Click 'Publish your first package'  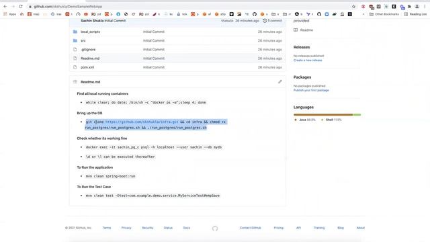pyautogui.click(x=311, y=90)
